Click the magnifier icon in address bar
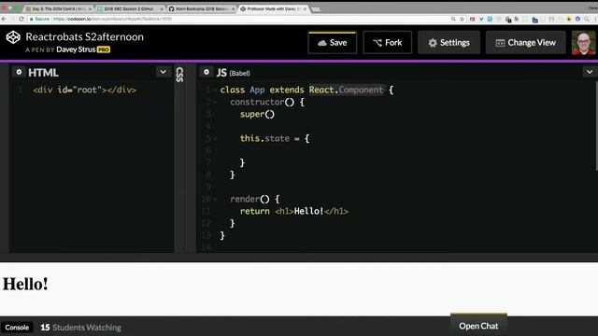Viewport: 598px width, 336px height. coord(453,19)
